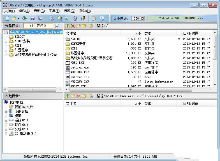Create new folder in disc file pane
Screen dimensions: 220x161
78,26
